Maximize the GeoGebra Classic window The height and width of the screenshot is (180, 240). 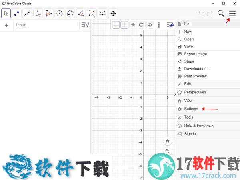(224, 3)
